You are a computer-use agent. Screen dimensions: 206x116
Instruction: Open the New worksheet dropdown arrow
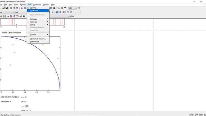(1, 8)
